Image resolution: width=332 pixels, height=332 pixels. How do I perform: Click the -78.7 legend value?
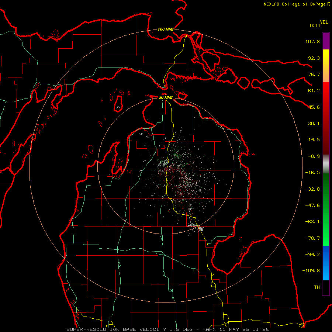click(312, 238)
